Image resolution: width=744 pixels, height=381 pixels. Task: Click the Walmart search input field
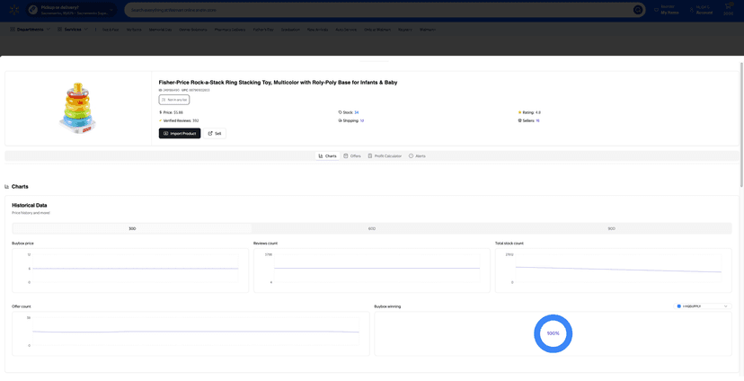(379, 10)
